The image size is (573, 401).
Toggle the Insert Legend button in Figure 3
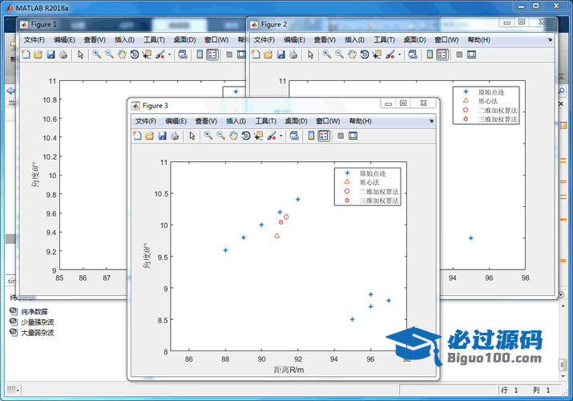(x=323, y=136)
